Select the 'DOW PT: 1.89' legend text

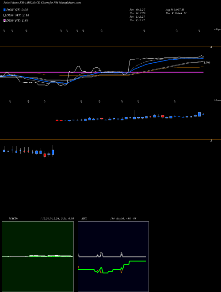(17, 20)
